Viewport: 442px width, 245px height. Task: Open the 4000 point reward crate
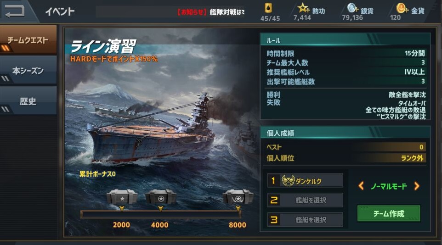coord(160,197)
